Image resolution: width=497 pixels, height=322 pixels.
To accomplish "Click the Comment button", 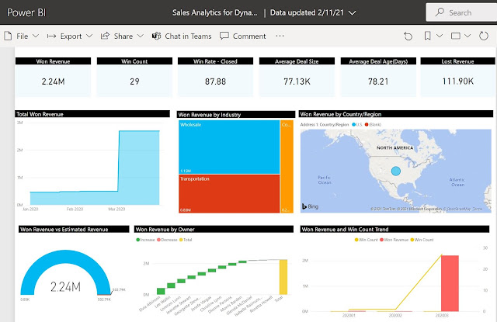I will [243, 36].
